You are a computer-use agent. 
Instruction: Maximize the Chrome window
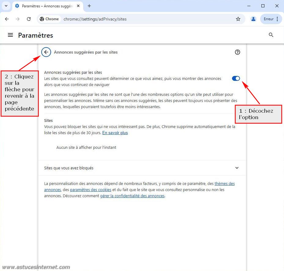pyautogui.click(x=263, y=6)
